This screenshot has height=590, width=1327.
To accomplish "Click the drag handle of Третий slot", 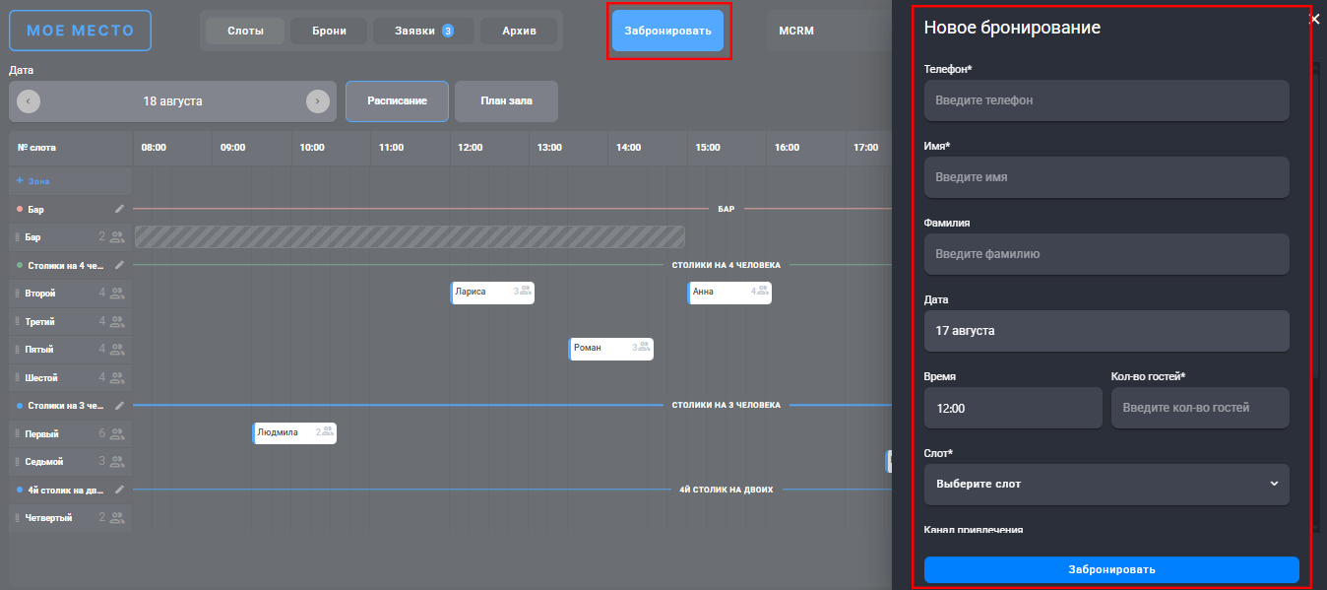I will point(17,321).
